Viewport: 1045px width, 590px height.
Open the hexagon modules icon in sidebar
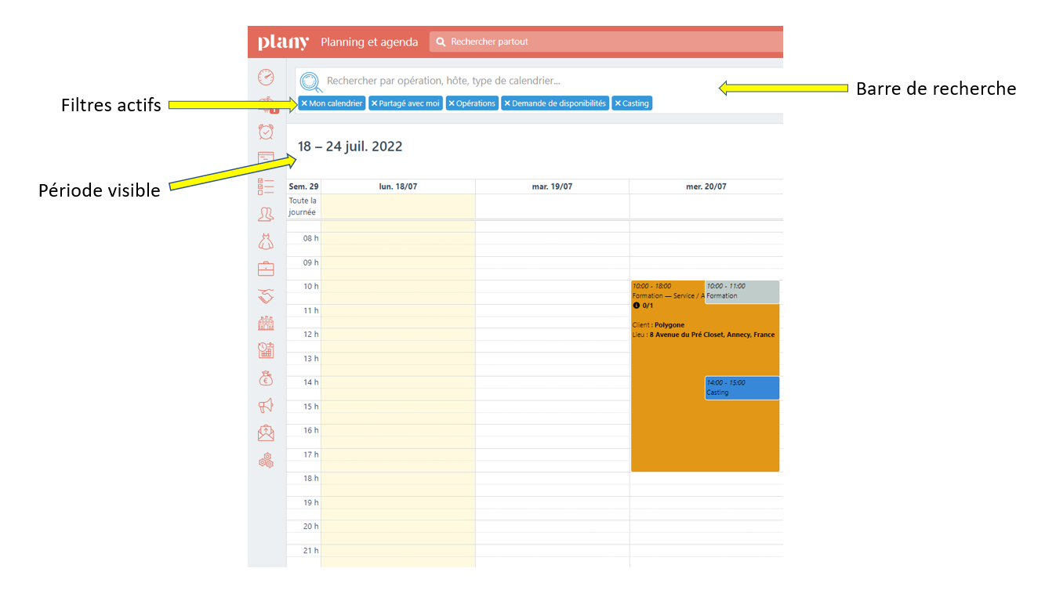pyautogui.click(x=266, y=461)
